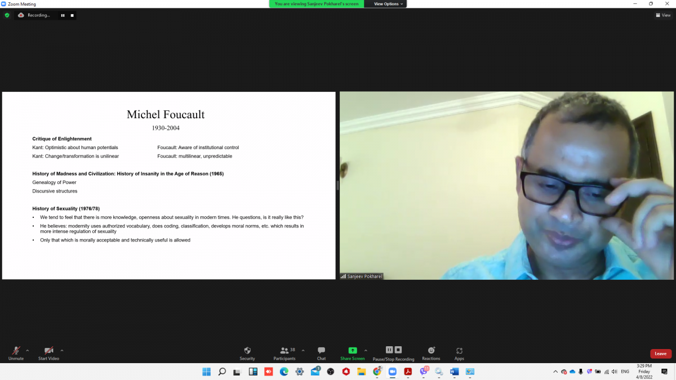This screenshot has height=380, width=676.
Task: Open AnyDesk from the taskbar
Action: (269, 372)
